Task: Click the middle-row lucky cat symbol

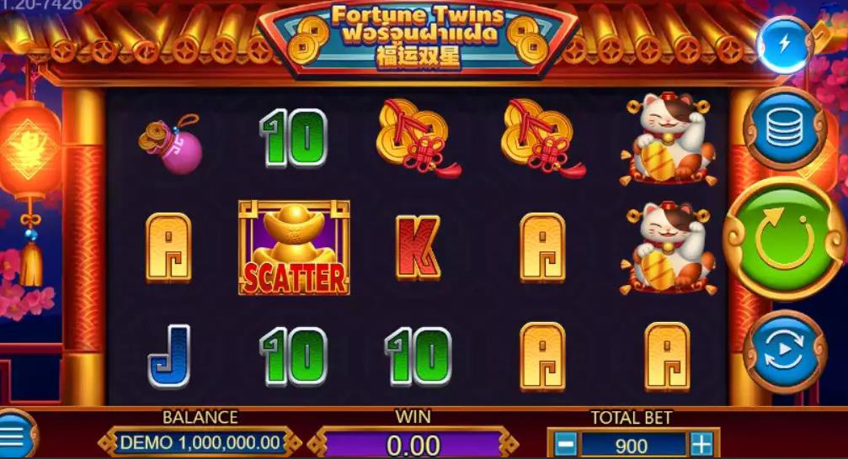Action: pyautogui.click(x=668, y=248)
